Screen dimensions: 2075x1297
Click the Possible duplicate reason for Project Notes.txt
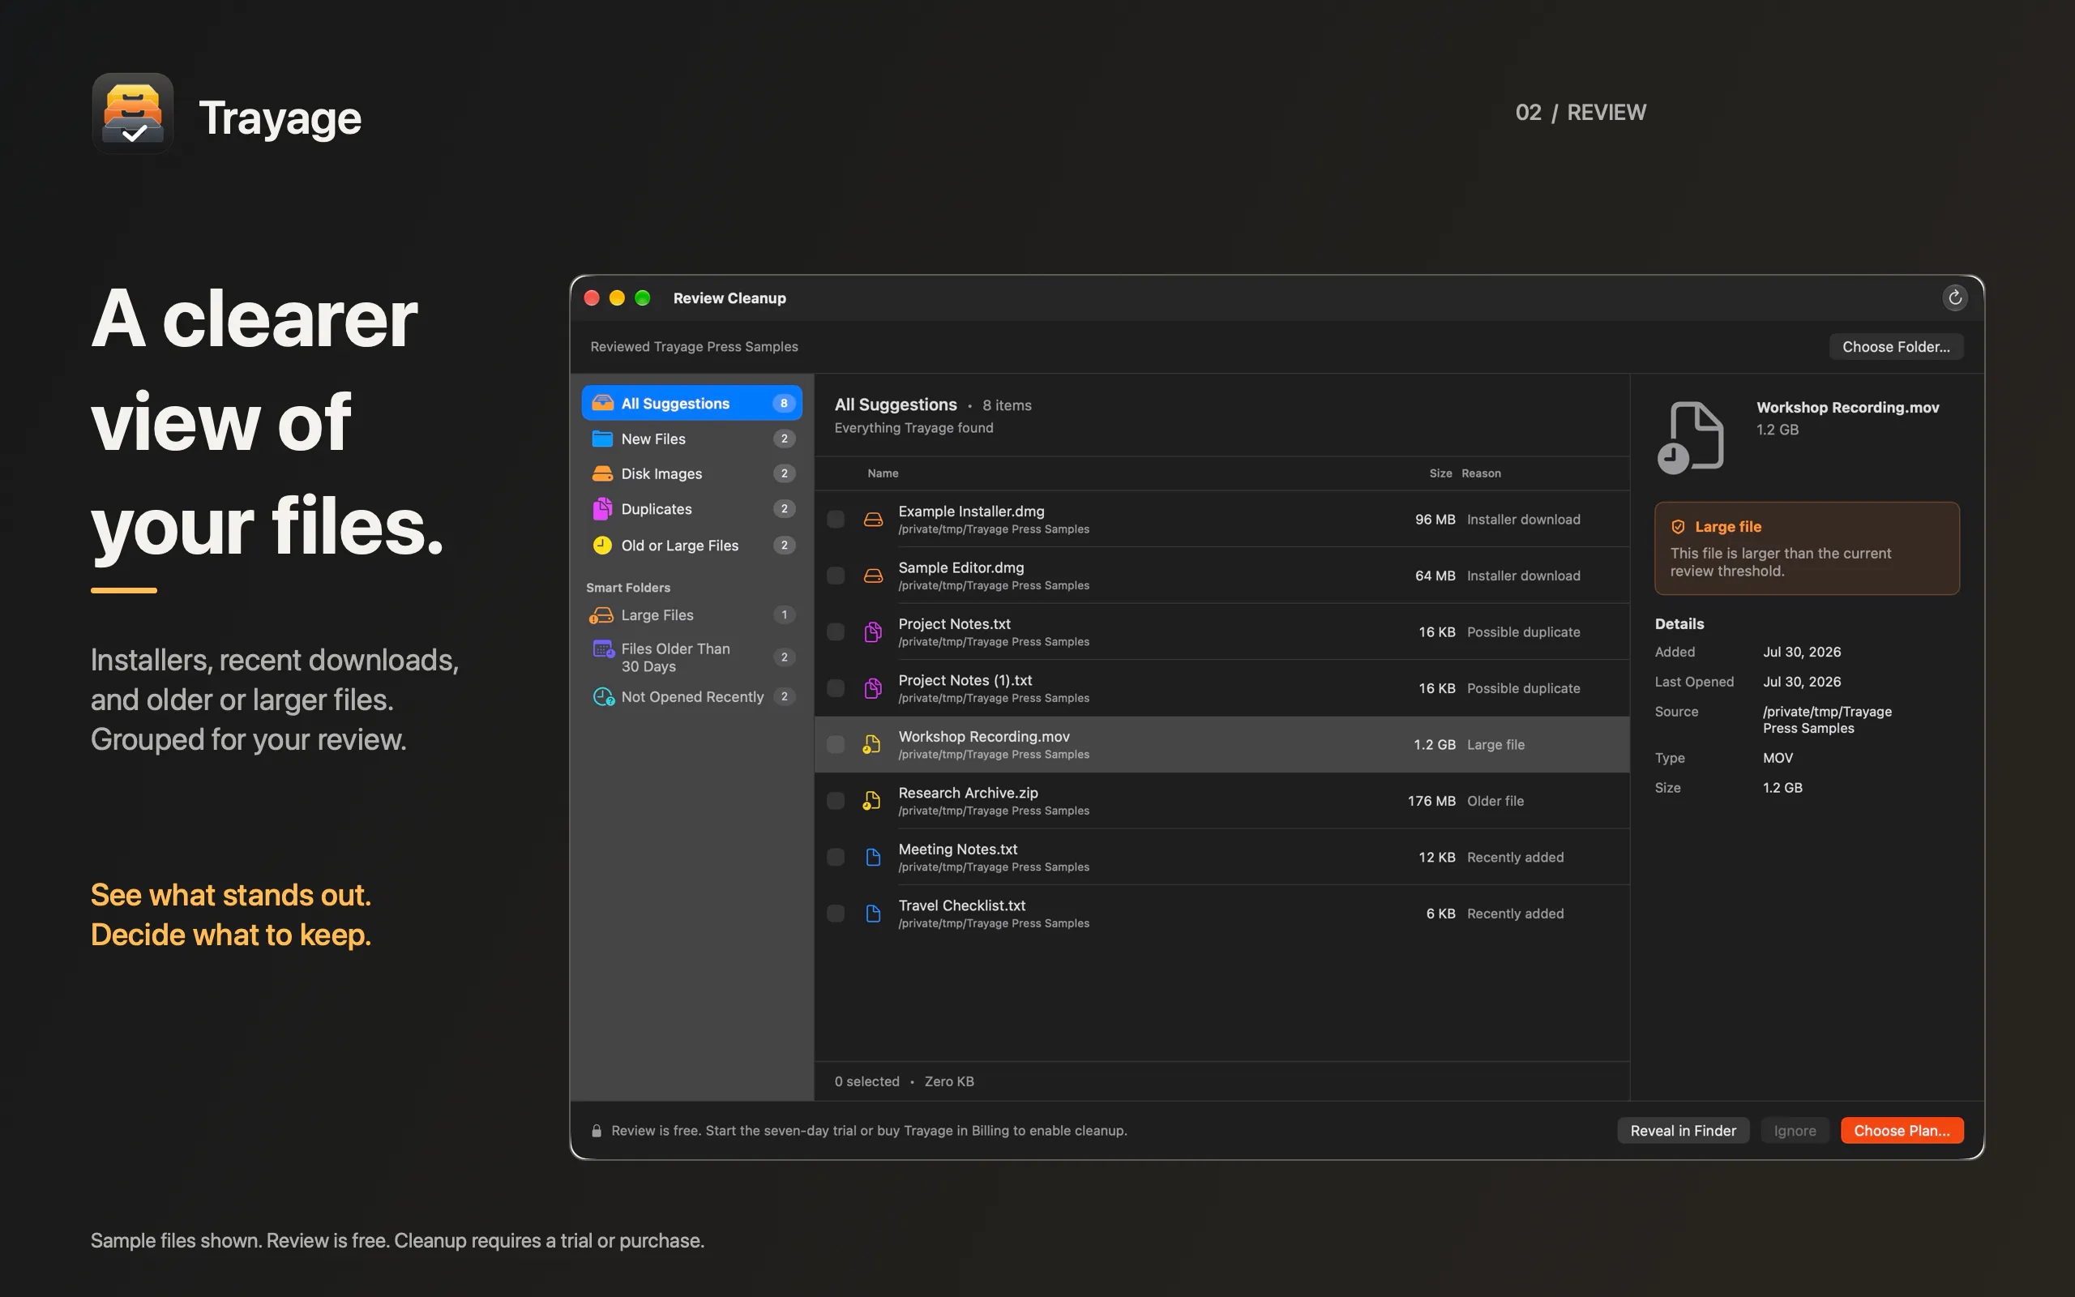coord(1523,632)
